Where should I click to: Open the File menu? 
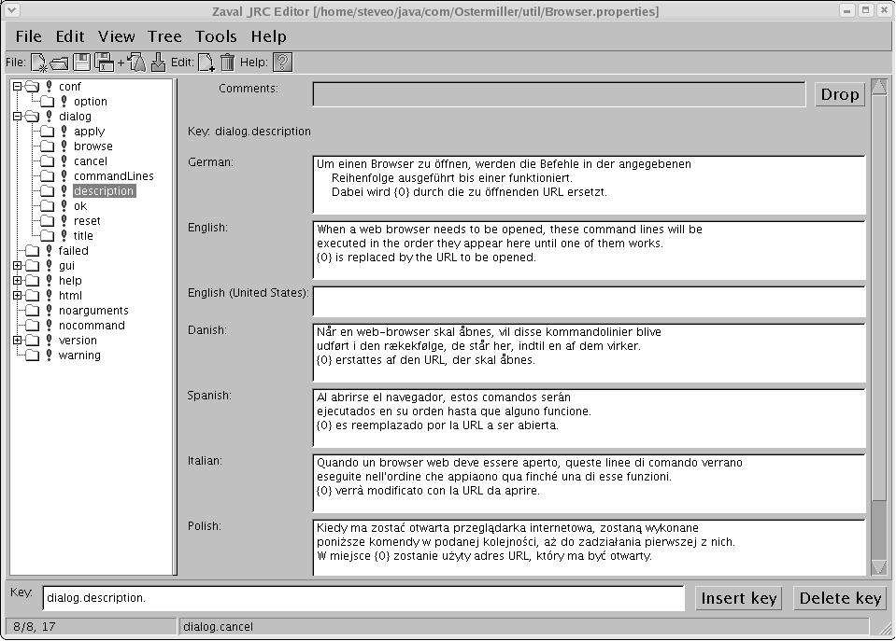coord(29,36)
